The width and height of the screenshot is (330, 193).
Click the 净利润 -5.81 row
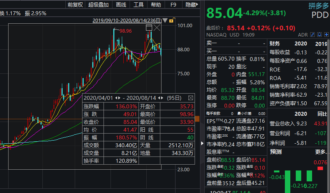(x=298, y=143)
